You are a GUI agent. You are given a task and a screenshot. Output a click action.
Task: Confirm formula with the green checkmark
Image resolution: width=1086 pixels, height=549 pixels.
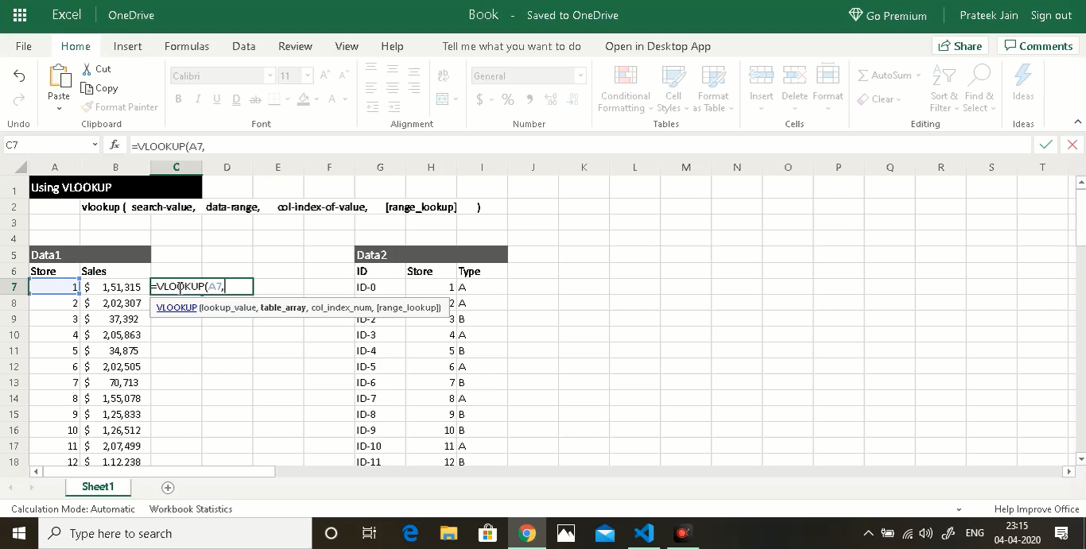[1045, 145]
